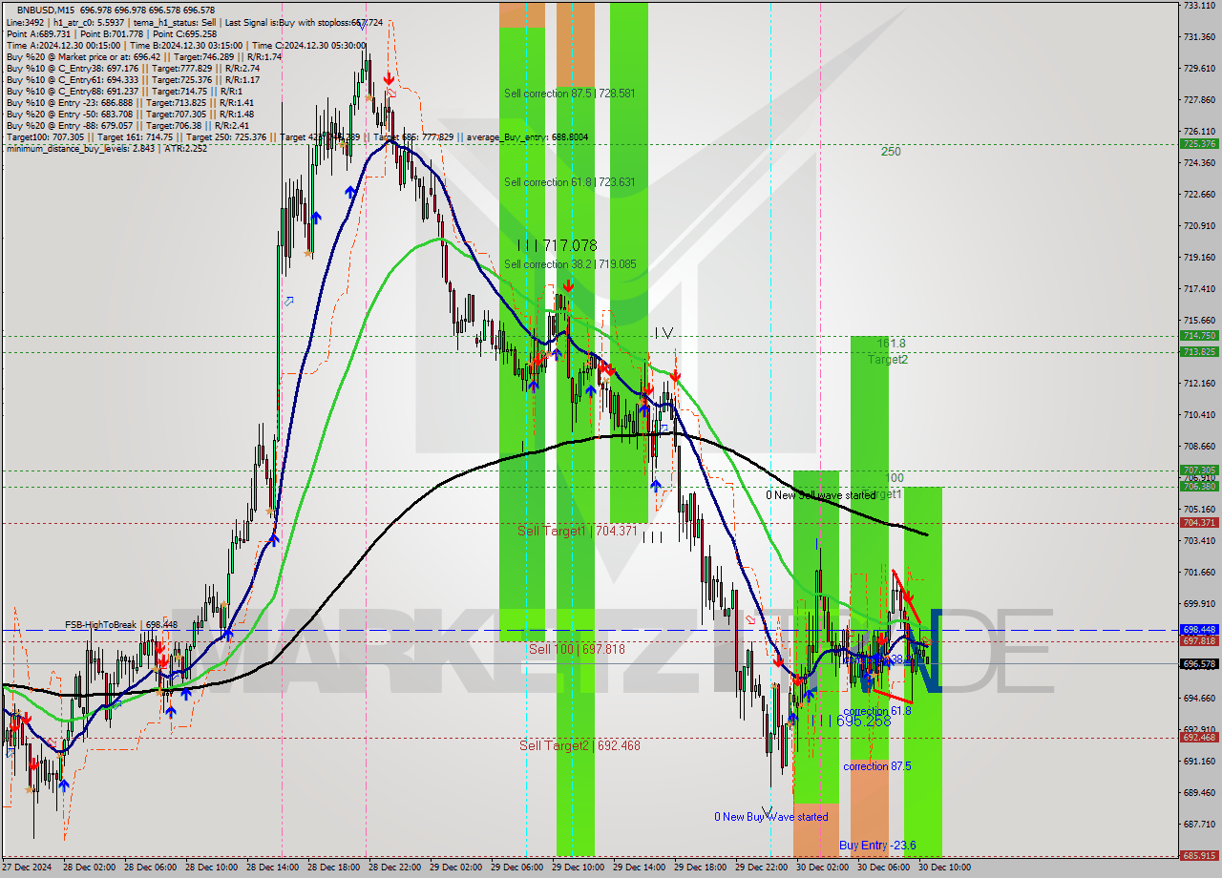Click the '161.8' Fibonacci level label

coord(891,343)
